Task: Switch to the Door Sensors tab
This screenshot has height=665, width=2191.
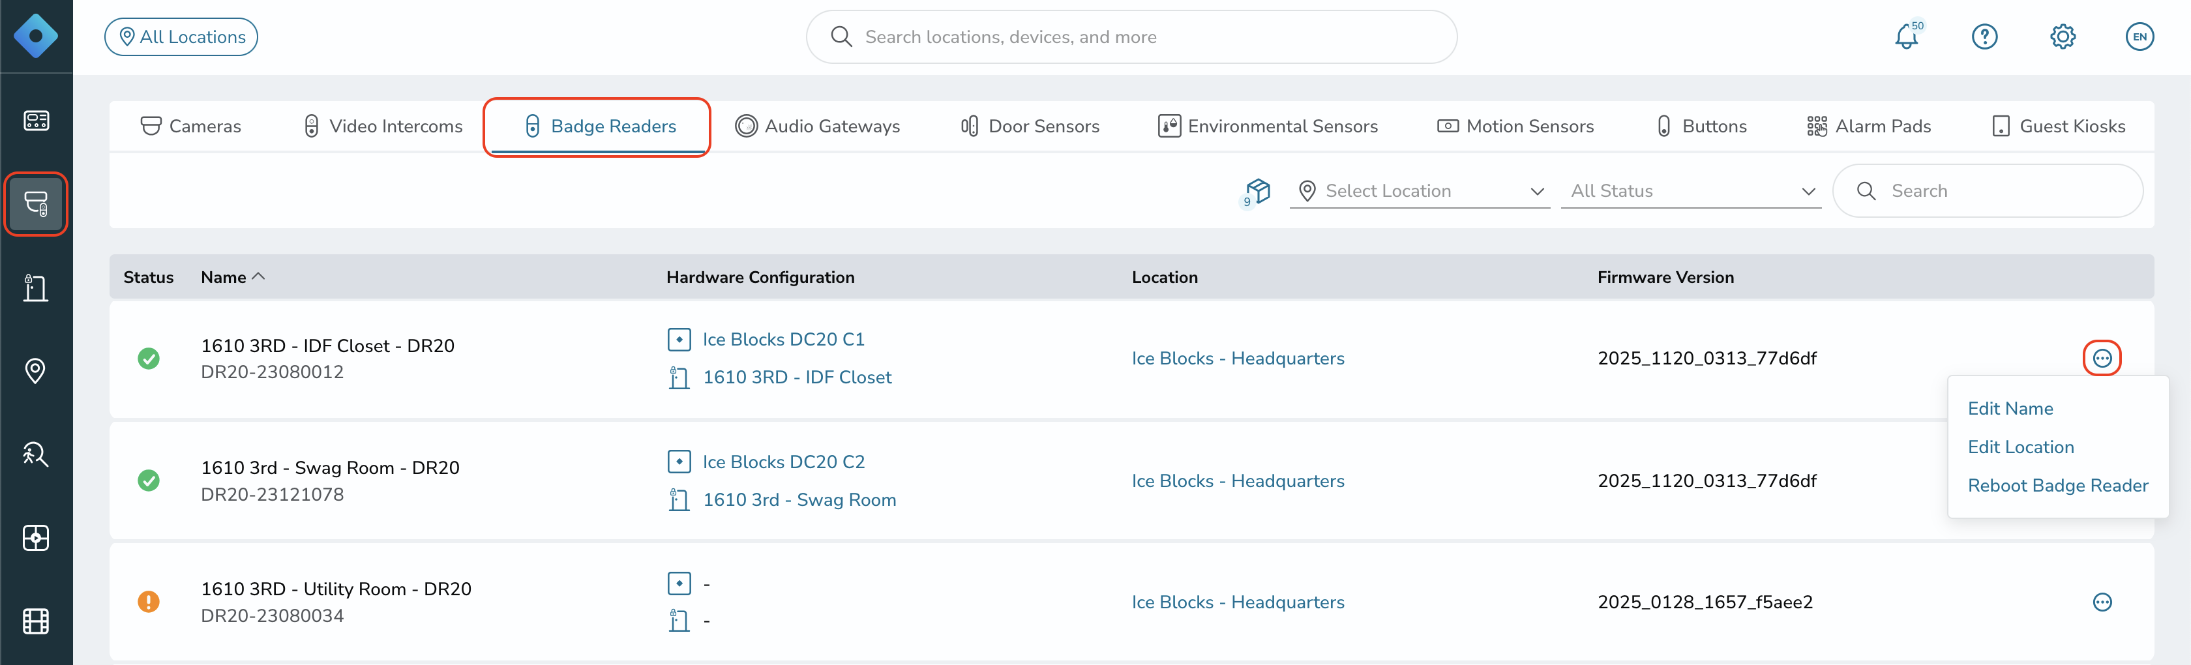Action: [1029, 126]
